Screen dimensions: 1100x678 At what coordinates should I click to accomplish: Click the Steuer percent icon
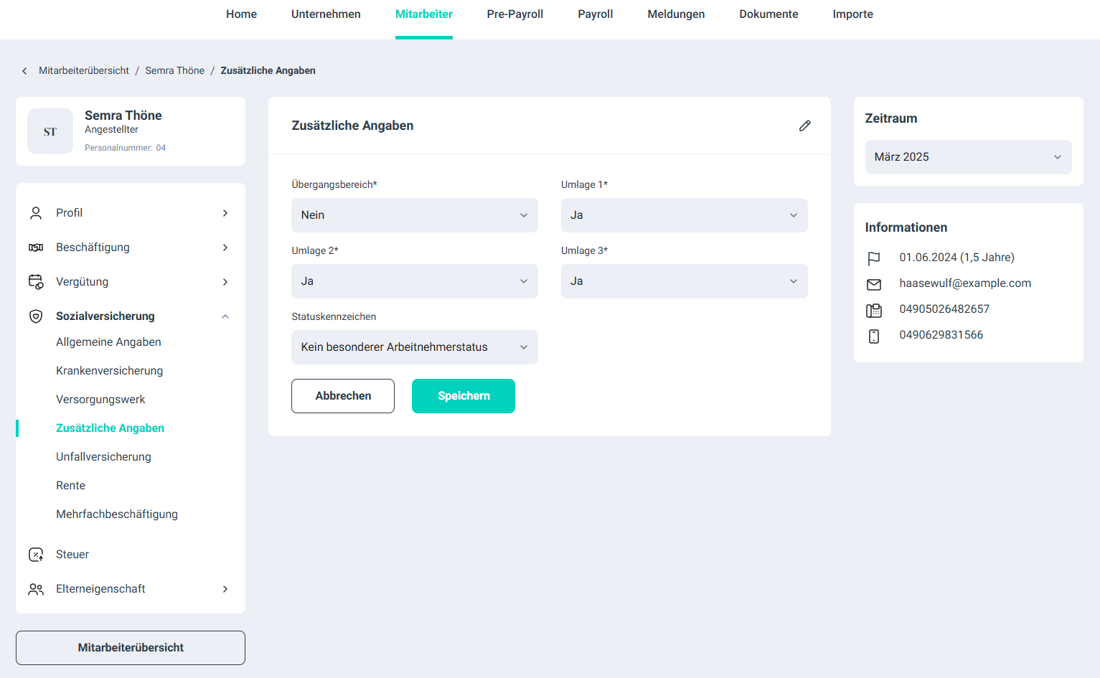pos(36,555)
